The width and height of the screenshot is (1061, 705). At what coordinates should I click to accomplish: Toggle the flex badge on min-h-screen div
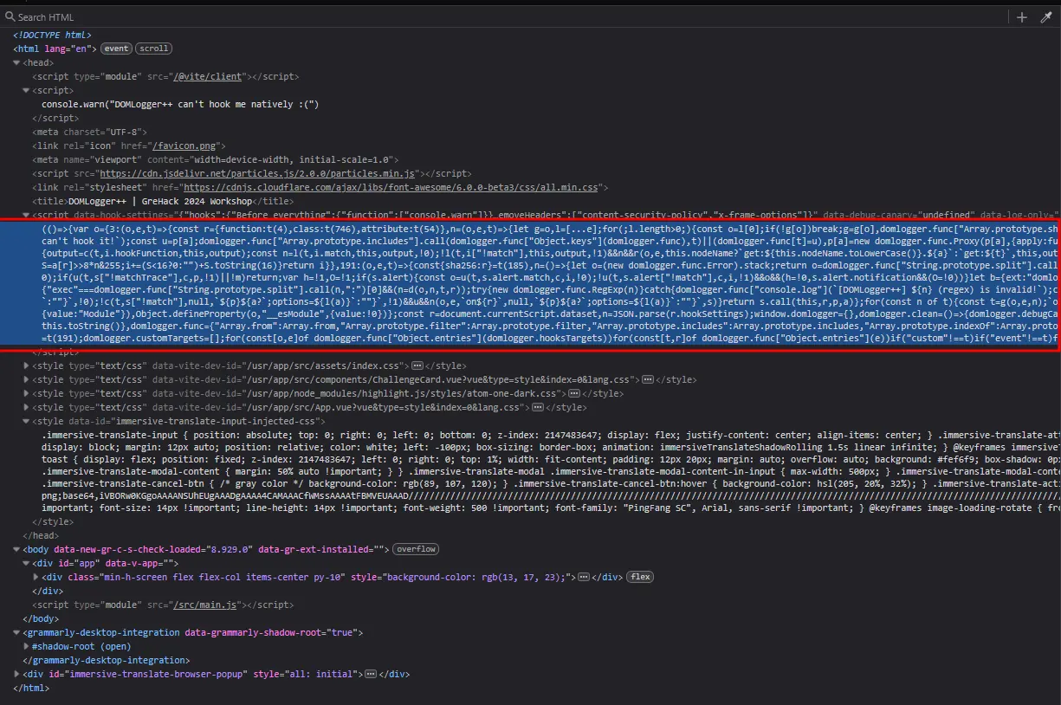click(x=639, y=577)
